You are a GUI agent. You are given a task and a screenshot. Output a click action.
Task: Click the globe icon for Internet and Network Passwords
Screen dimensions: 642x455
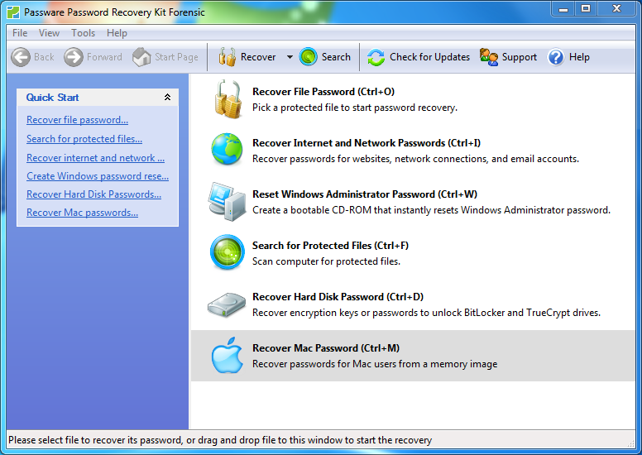pos(227,151)
